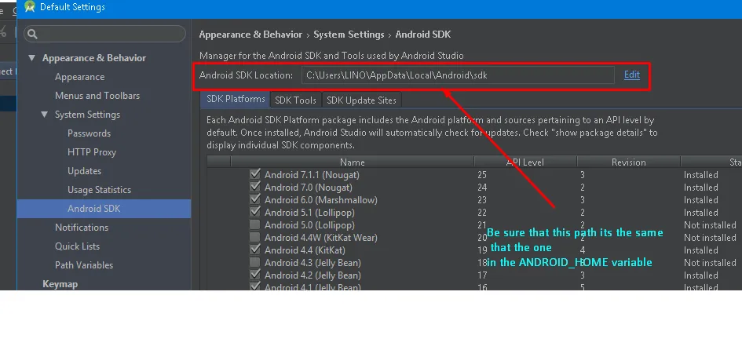This screenshot has width=742, height=361.
Task: Click API level 23 cell
Action: pos(482,200)
